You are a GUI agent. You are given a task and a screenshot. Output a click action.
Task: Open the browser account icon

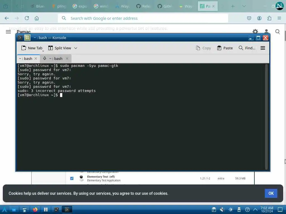[259, 18]
